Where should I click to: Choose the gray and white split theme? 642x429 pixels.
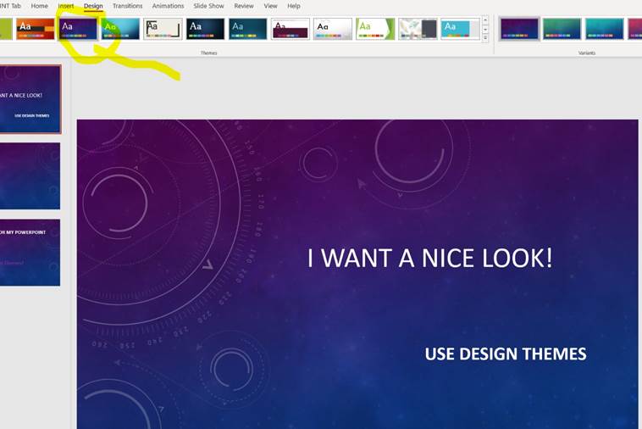[418, 30]
